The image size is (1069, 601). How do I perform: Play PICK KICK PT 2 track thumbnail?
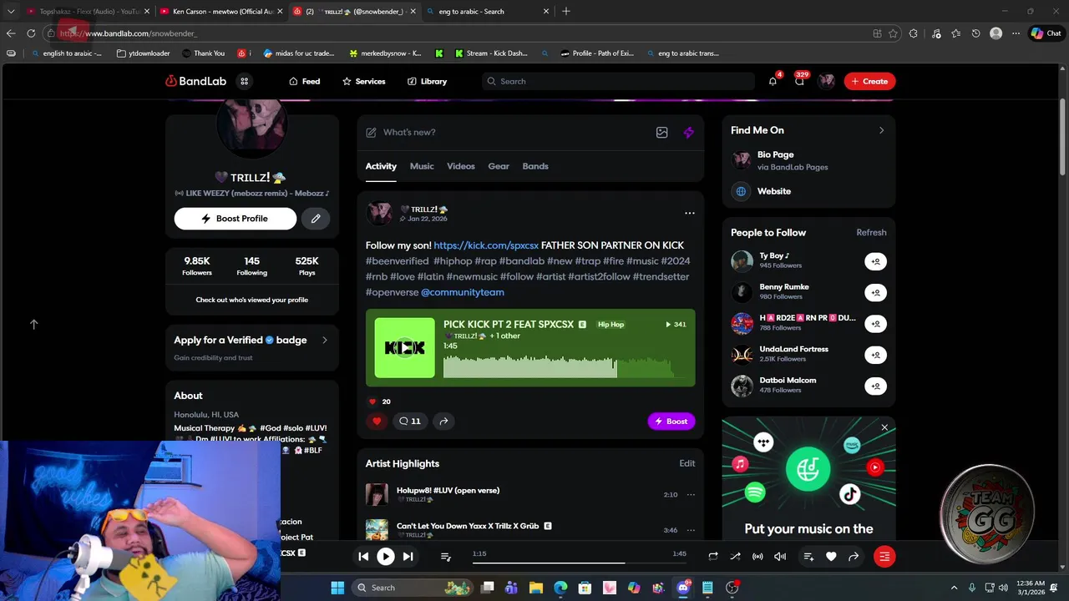coord(404,348)
